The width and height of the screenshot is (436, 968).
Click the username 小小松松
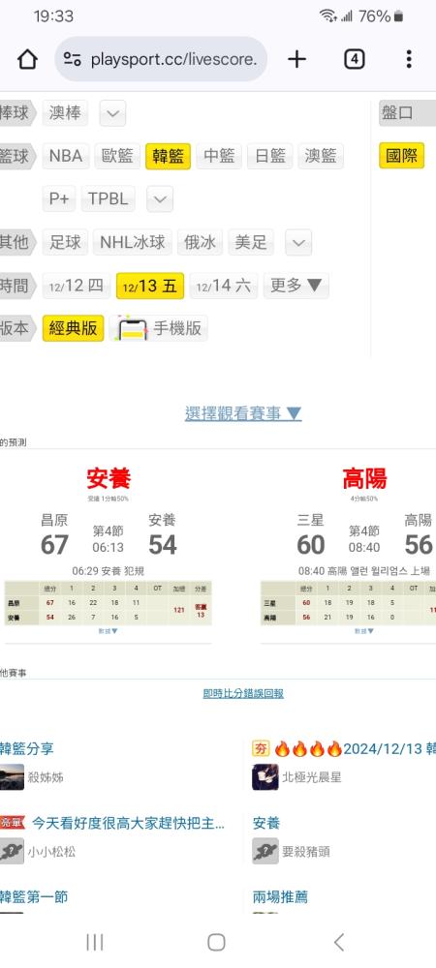point(52,852)
